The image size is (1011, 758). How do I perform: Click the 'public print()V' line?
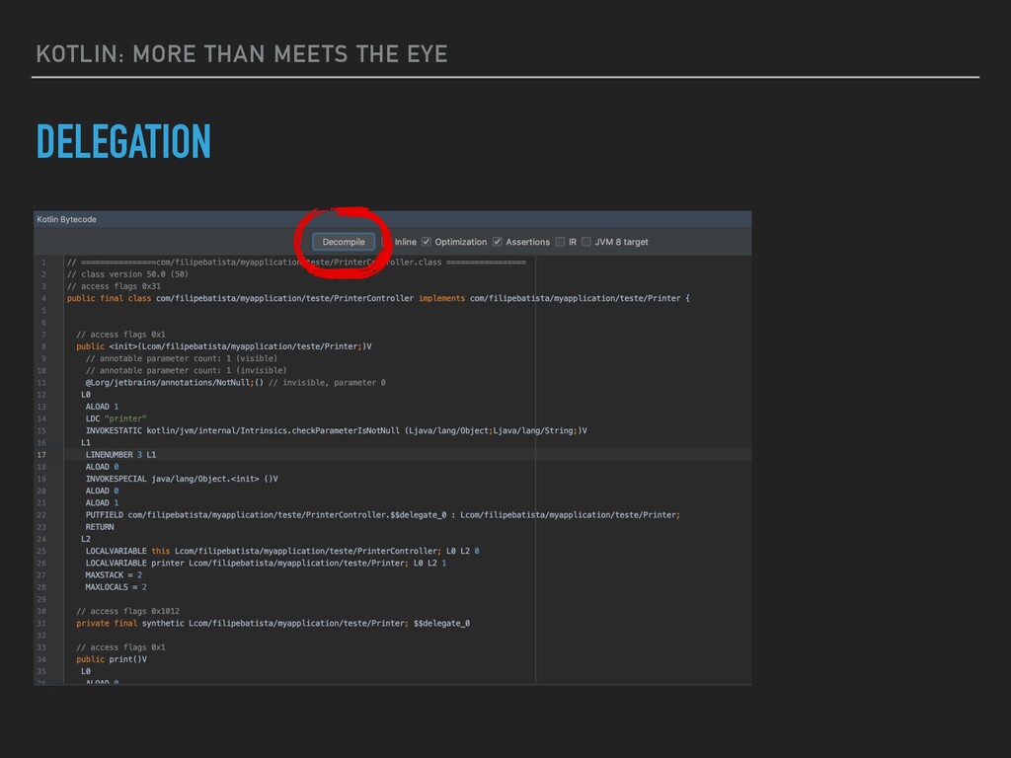coord(112,659)
